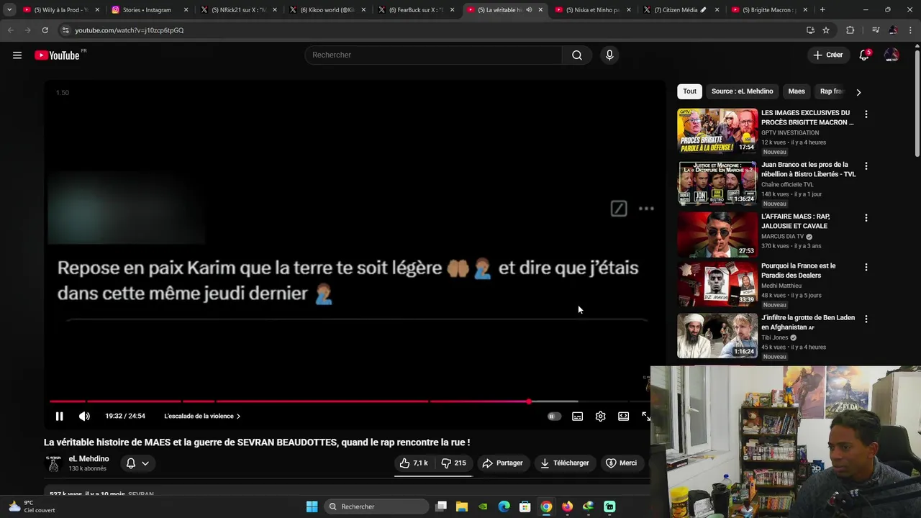The image size is (921, 518).
Task: Open the notifications bell
Action: pyautogui.click(x=864, y=55)
